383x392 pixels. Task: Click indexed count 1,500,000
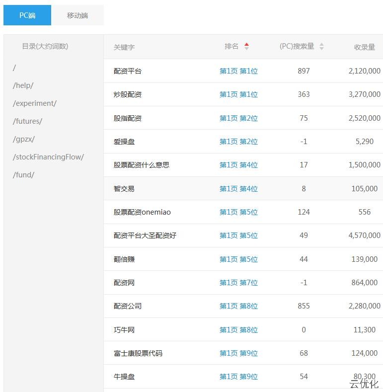(365, 165)
